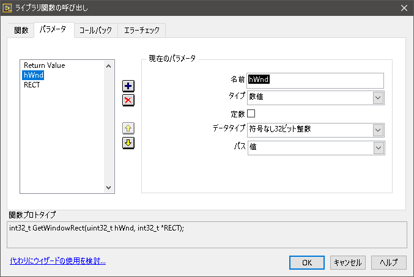Viewport: 414px width, 277px height.
Task: Open the データタイプ dropdown
Action: click(316, 130)
